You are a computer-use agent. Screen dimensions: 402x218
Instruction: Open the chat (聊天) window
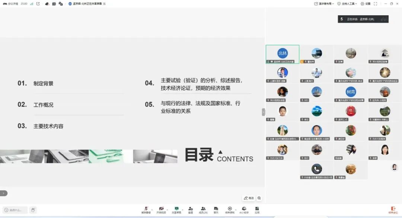click(x=216, y=209)
